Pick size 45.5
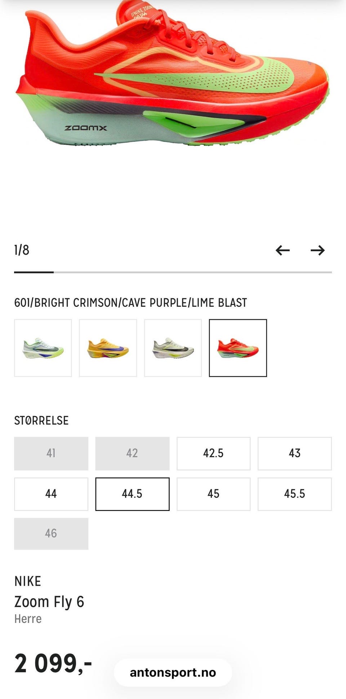Screen dimensions: 346x699 pos(295,494)
